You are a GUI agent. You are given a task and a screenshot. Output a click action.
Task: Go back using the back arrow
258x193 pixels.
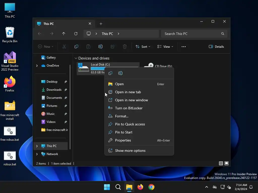40,34
